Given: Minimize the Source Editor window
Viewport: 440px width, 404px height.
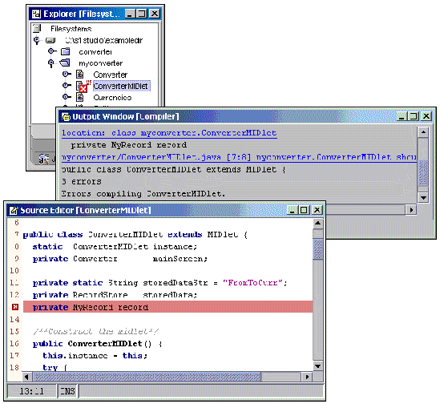Looking at the screenshot, I should pos(292,210).
